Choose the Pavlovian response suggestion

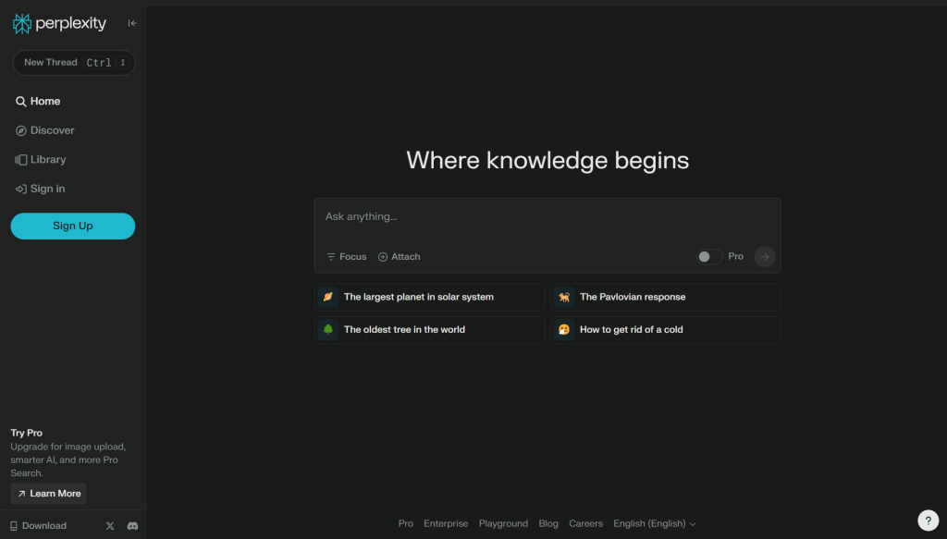tap(665, 298)
